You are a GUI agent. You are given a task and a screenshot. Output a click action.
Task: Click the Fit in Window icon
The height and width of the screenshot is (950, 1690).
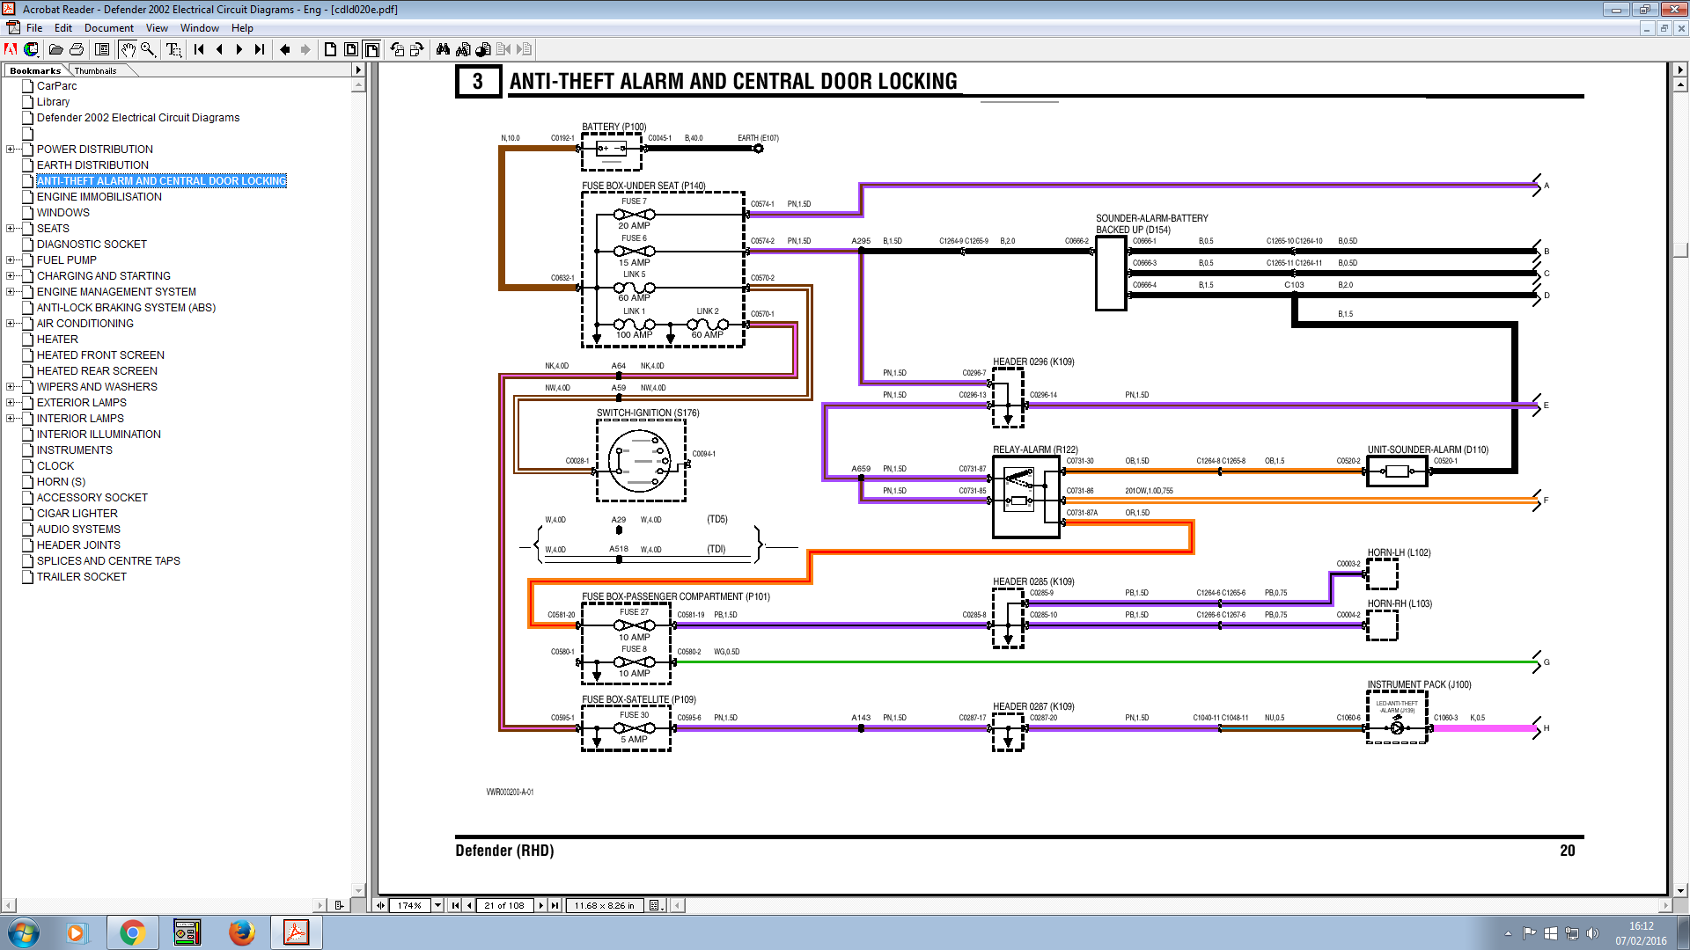pyautogui.click(x=351, y=49)
